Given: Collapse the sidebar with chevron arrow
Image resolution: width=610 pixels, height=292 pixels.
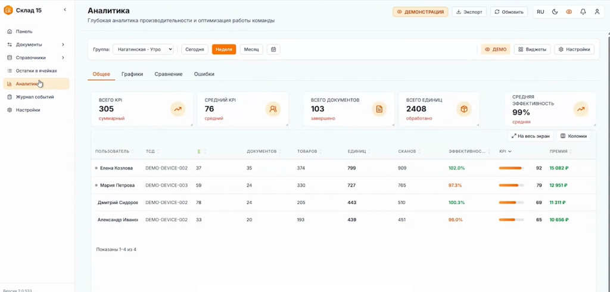Looking at the screenshot, I should tap(65, 10).
